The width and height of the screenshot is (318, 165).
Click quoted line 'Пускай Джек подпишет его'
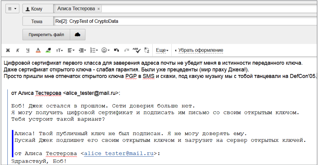pyautogui.click(x=160, y=140)
